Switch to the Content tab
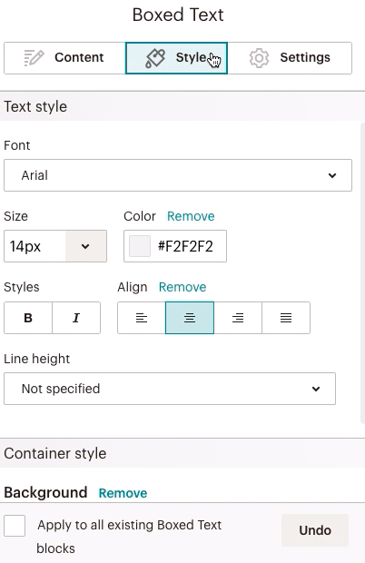 (65, 58)
